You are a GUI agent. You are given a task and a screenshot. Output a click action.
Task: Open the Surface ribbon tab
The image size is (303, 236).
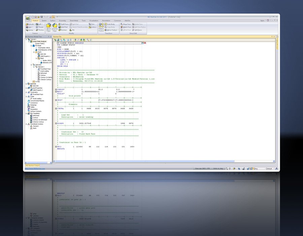53,21
